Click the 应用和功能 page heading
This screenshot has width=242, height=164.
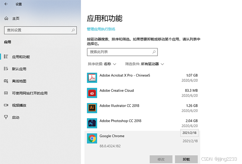[105, 19]
